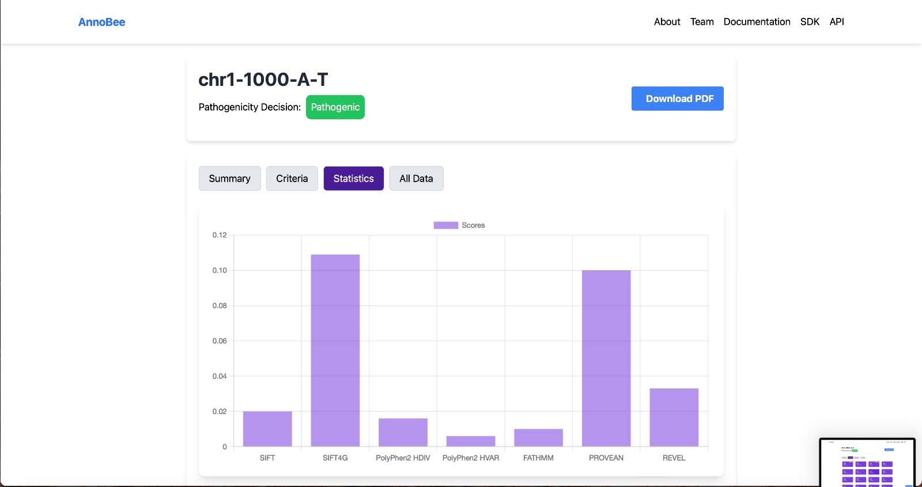The height and width of the screenshot is (487, 922).
Task: Click the FATHMM axis label
Action: (538, 458)
